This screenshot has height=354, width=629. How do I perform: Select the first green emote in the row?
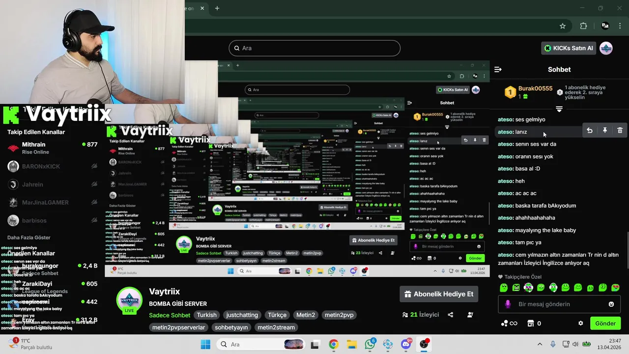coord(503,288)
